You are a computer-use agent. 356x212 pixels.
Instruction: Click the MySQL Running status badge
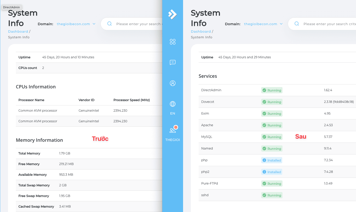pyautogui.click(x=272, y=137)
